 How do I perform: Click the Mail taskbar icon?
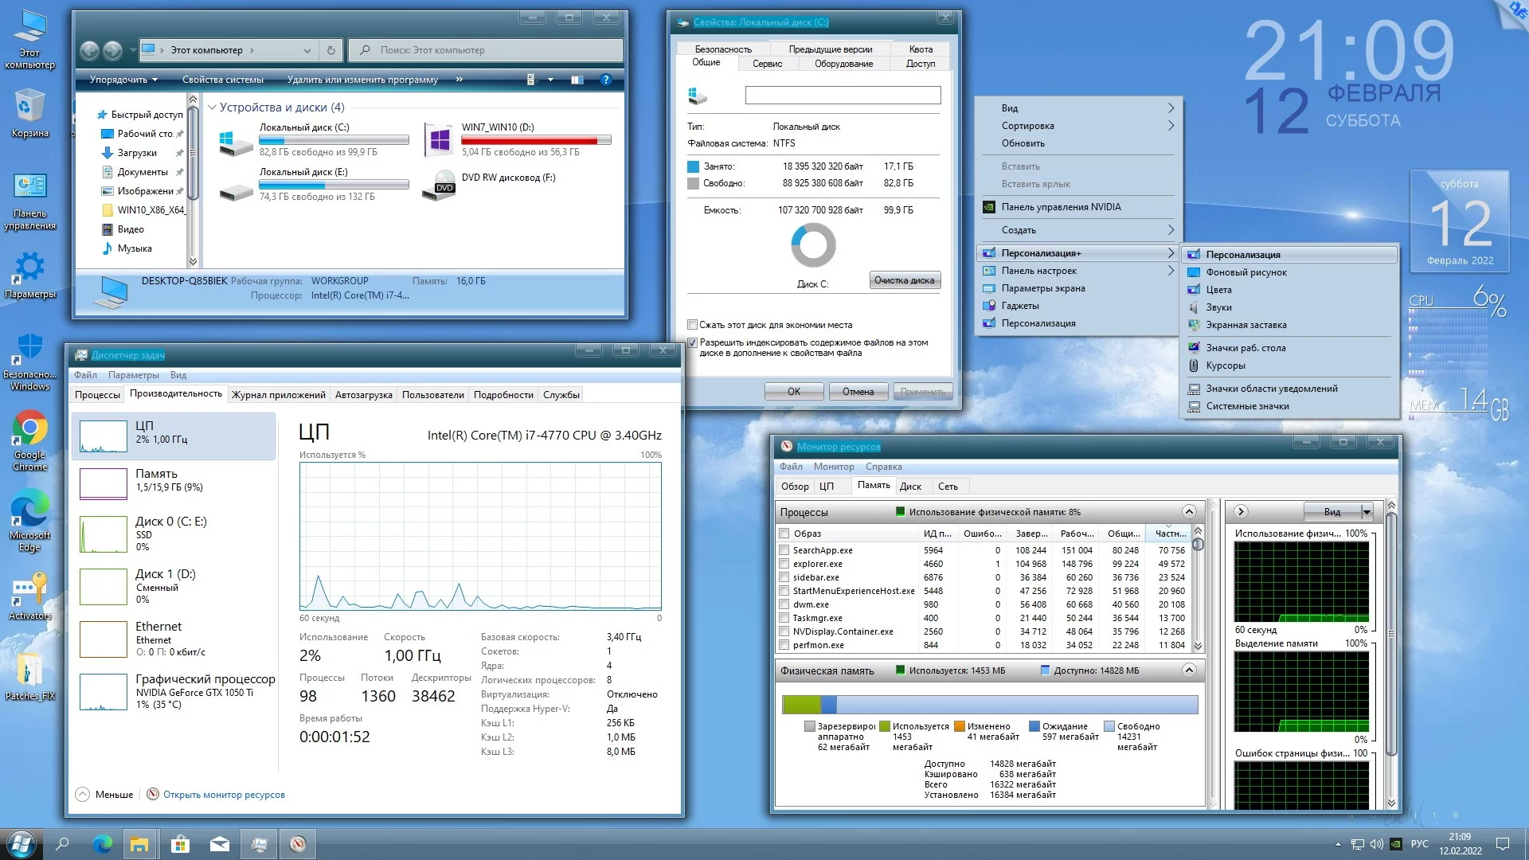pos(220,844)
